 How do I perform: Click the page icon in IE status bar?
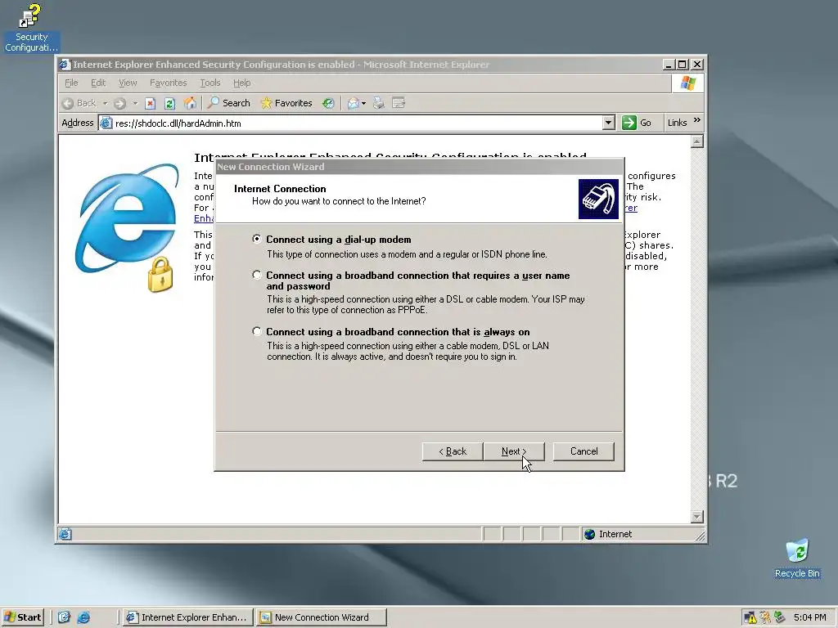[65, 534]
